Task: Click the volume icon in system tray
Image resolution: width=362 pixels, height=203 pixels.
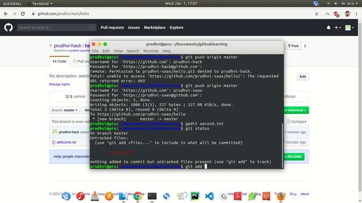Action: pyautogui.click(x=335, y=3)
